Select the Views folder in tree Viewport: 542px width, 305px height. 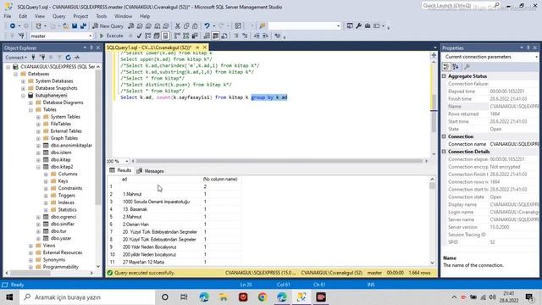[x=49, y=246]
